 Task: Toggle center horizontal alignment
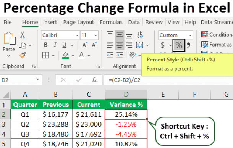point(120,45)
